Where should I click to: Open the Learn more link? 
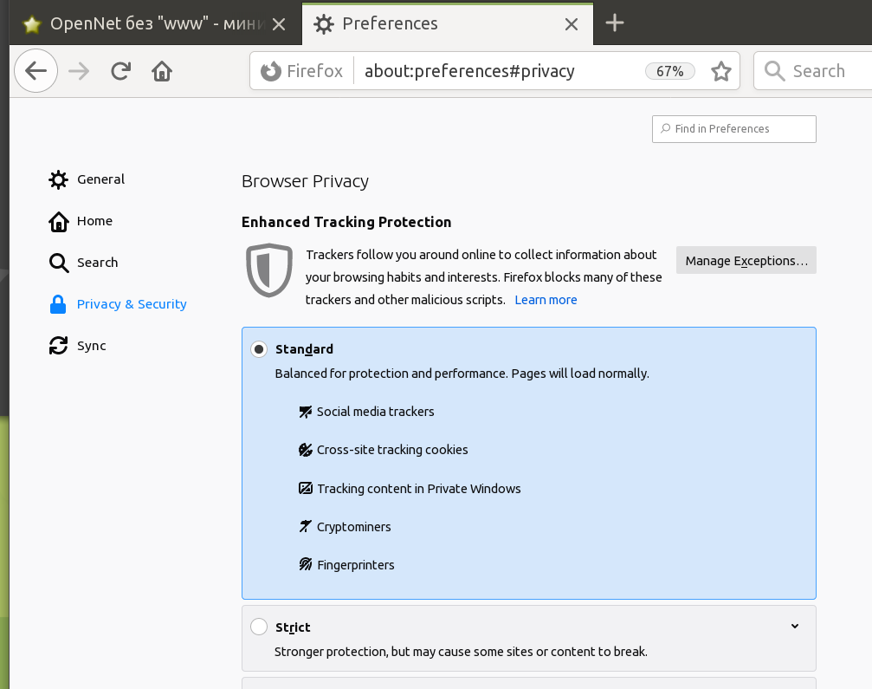[546, 300]
